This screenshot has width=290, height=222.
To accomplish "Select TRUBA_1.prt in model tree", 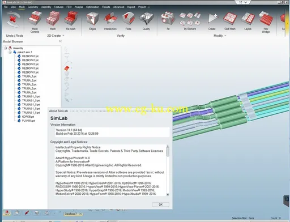I will (29, 76).
